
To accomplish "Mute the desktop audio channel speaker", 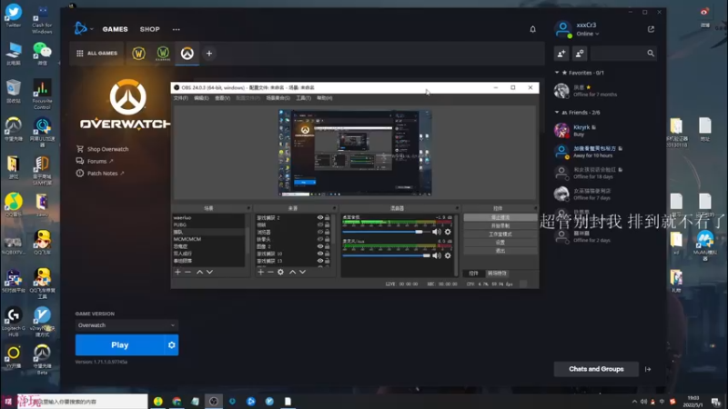I will click(x=437, y=232).
